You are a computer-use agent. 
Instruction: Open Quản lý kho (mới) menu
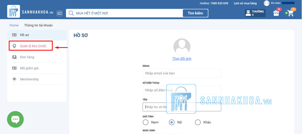(33, 46)
